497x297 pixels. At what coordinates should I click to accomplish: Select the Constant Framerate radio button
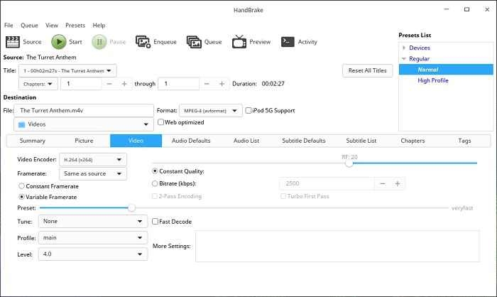point(21,185)
